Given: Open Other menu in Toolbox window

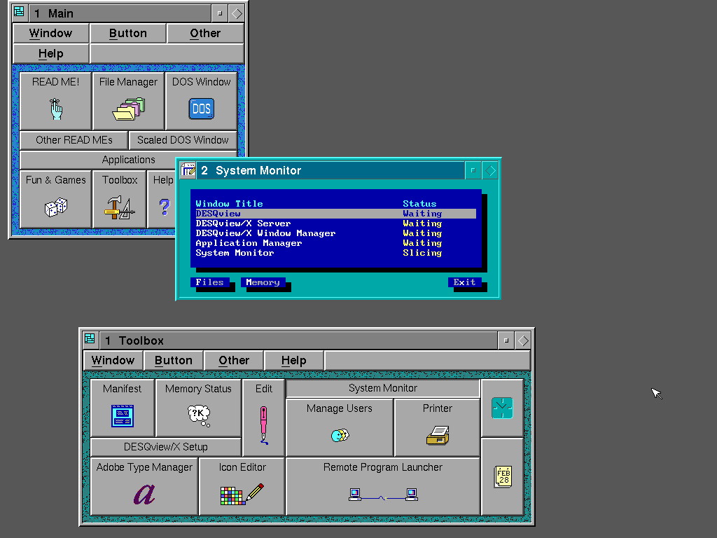Looking at the screenshot, I should (x=234, y=361).
